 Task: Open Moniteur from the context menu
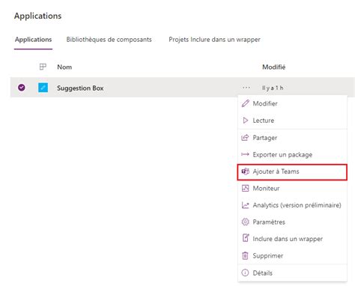coord(292,188)
